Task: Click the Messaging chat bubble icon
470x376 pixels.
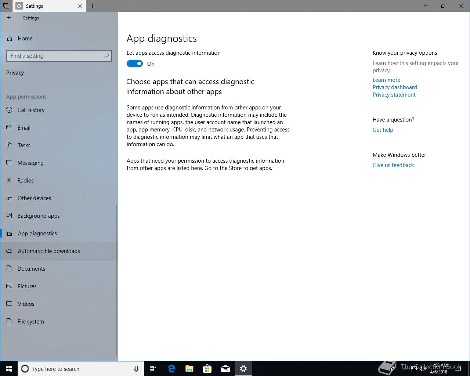Action: (10, 163)
